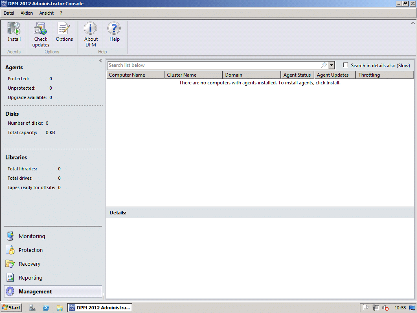
Task: Click the DPM title bar system icon
Action: pos(4,4)
